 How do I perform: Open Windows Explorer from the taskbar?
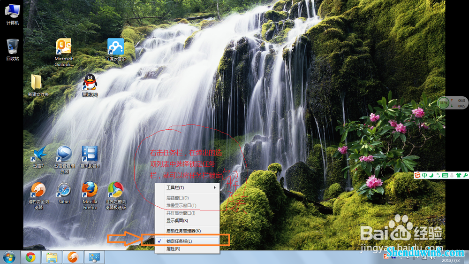click(x=52, y=257)
